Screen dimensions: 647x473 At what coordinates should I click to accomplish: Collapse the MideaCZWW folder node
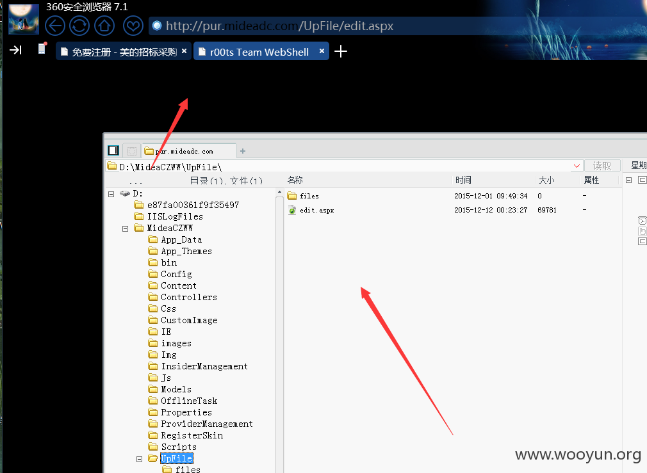pos(125,228)
